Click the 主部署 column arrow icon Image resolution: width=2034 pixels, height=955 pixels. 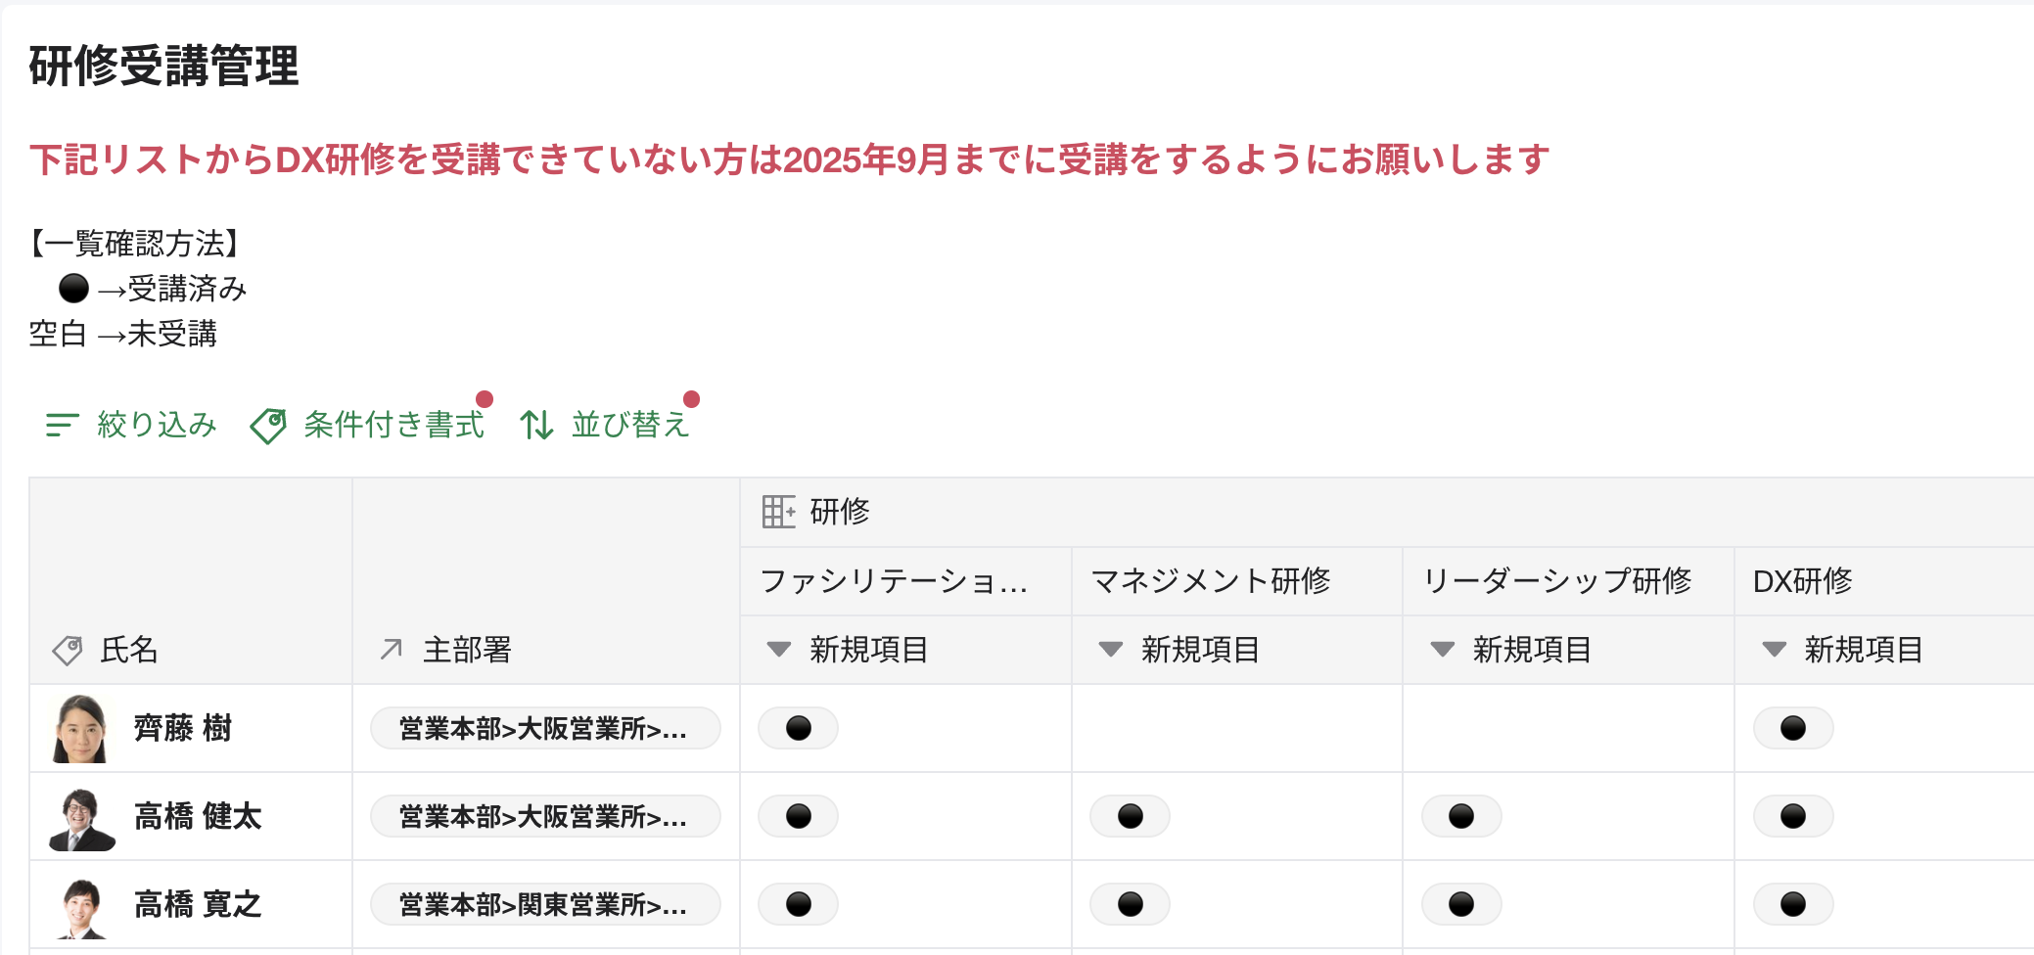click(x=392, y=649)
